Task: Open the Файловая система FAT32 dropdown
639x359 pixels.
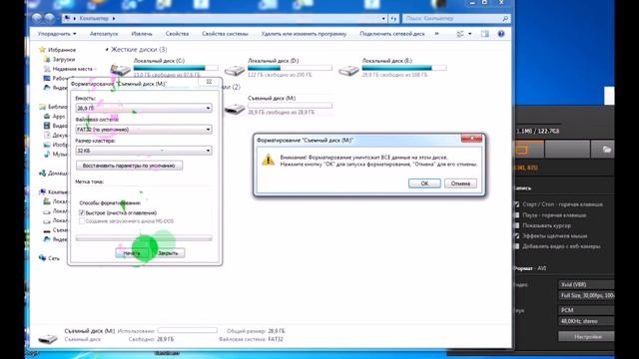Action: click(x=144, y=130)
